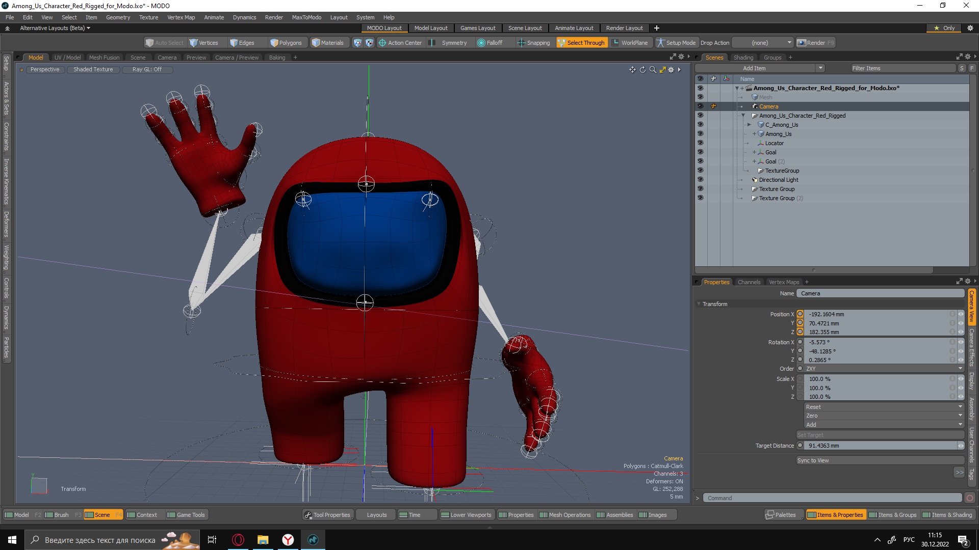Open the Geometry menu
The image size is (979, 550).
118,17
